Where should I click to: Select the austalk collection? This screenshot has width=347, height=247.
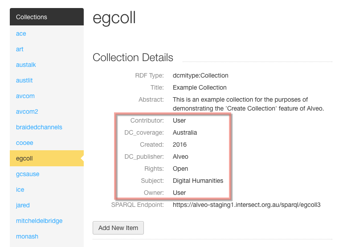tap(26, 65)
